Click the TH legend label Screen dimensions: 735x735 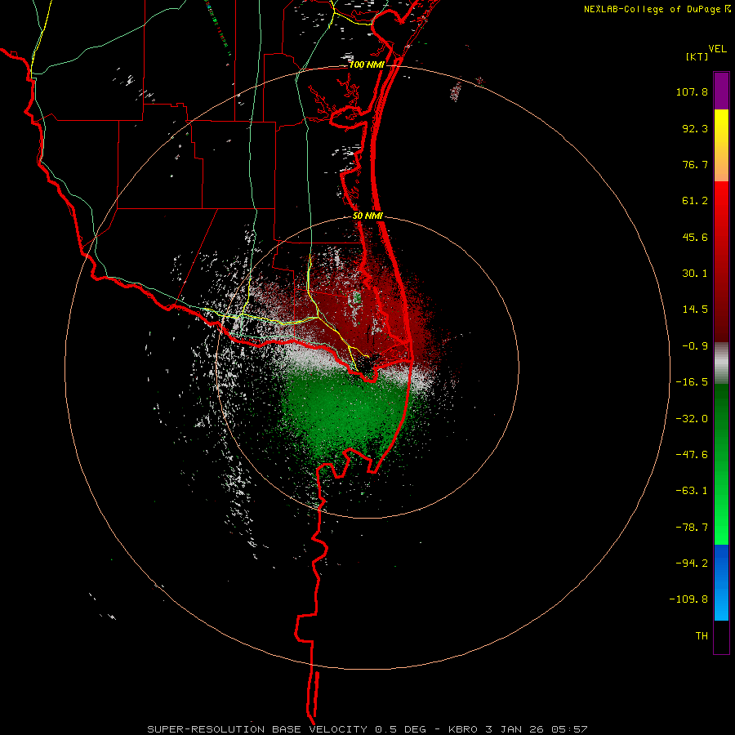(702, 635)
